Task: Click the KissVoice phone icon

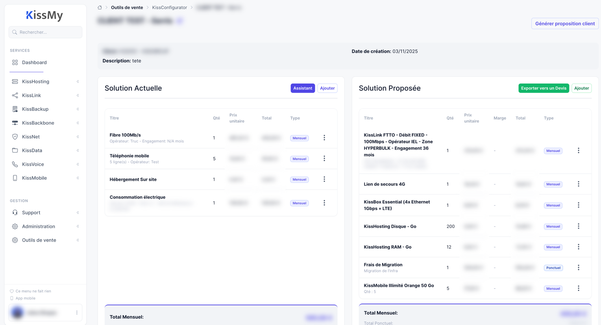Action: tap(15, 164)
